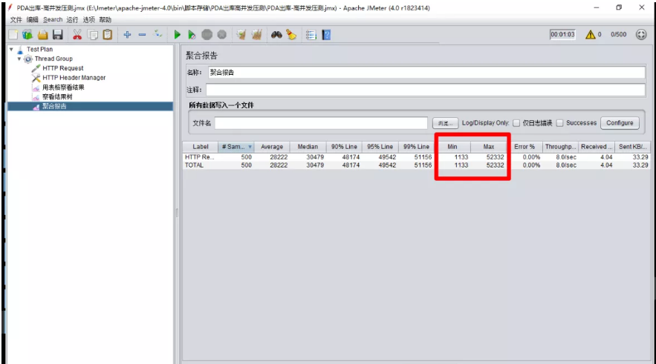Open Templates icon in toolbar
The width and height of the screenshot is (656, 364).
pyautogui.click(x=27, y=35)
